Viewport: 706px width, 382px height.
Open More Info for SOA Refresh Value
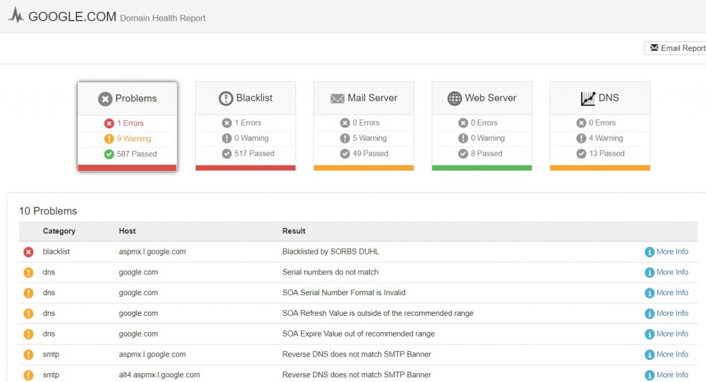(x=667, y=313)
